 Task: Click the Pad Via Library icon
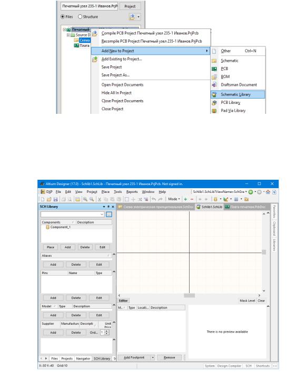(x=214, y=111)
